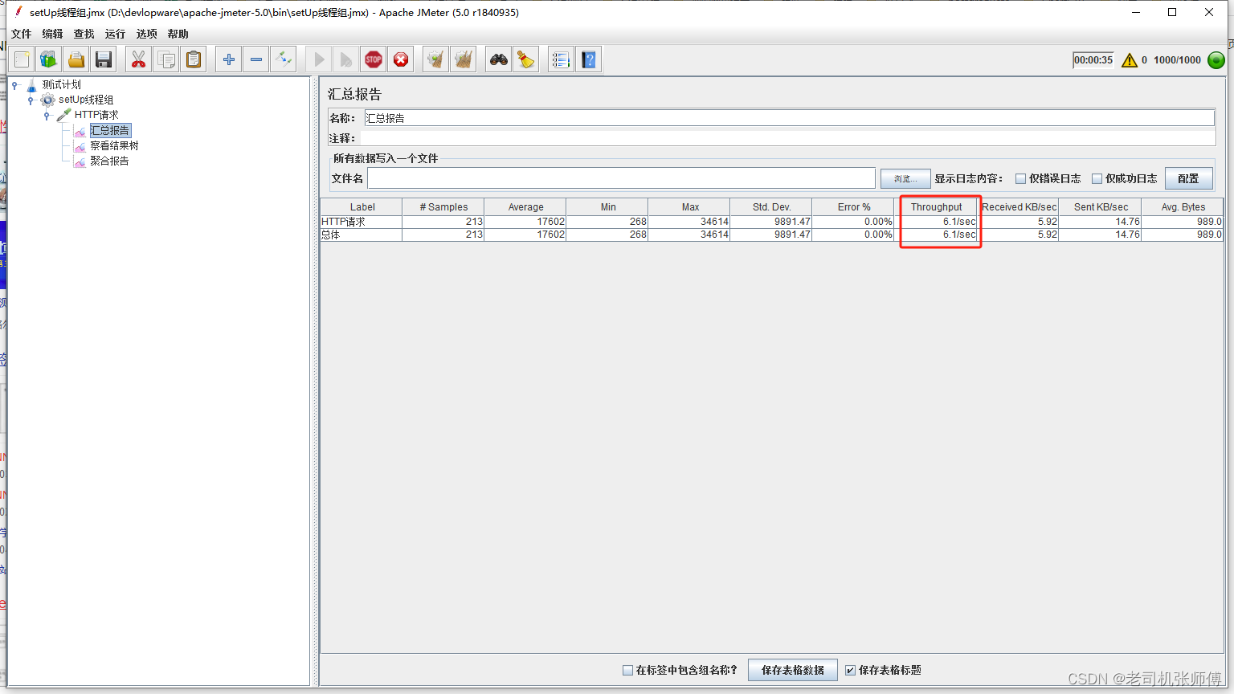Image resolution: width=1234 pixels, height=694 pixels.
Task: Collapse all nodes with minus icon
Action: [256, 59]
